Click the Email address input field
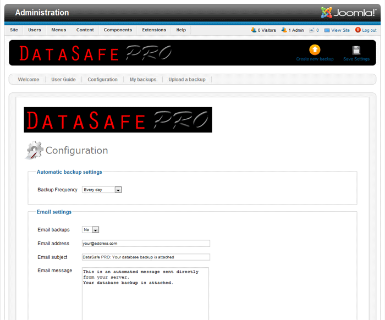 click(x=146, y=244)
